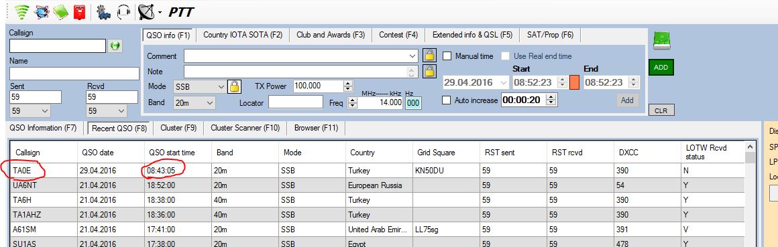Screen dimensions: 778x247
Task: Sort by the QSO date column header
Action: pos(110,153)
